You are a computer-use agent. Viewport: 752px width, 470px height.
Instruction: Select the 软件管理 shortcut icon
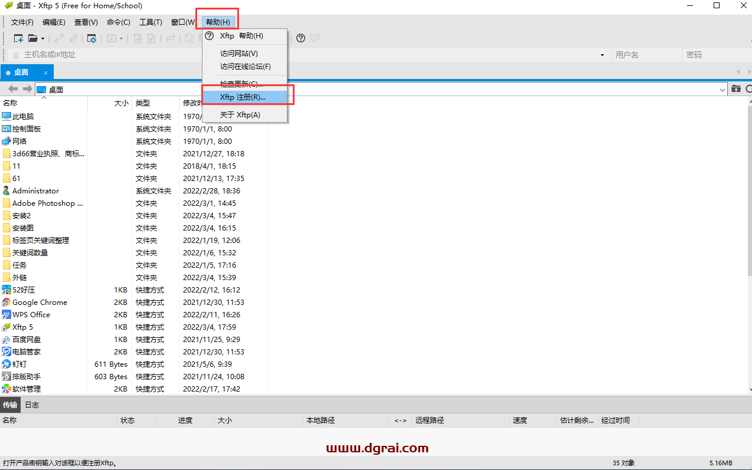6,389
